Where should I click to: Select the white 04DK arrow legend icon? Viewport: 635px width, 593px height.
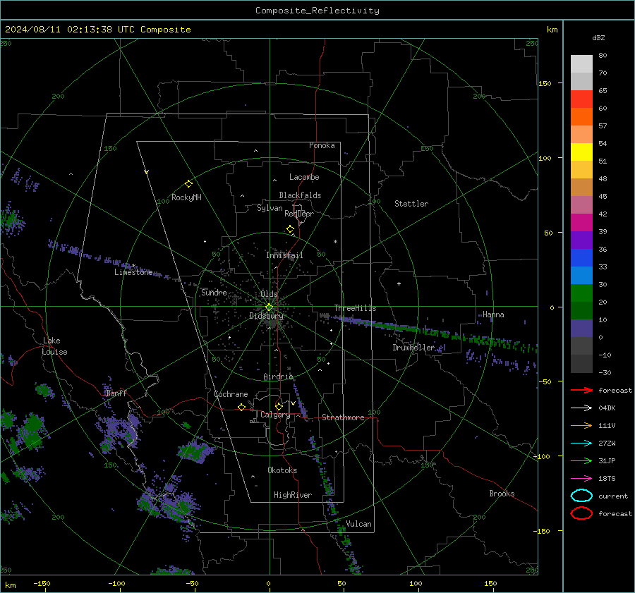(581, 408)
